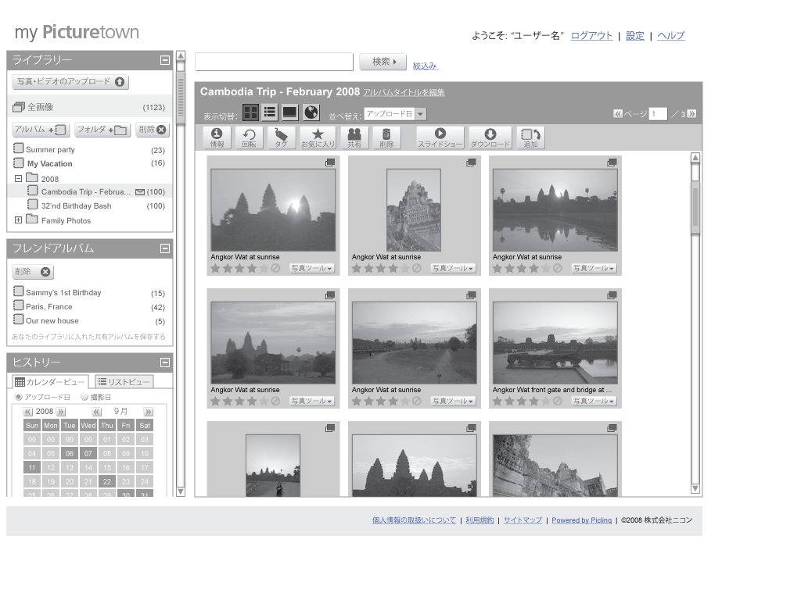
Task: Create new folder with フォルダ button
Action: point(102,130)
